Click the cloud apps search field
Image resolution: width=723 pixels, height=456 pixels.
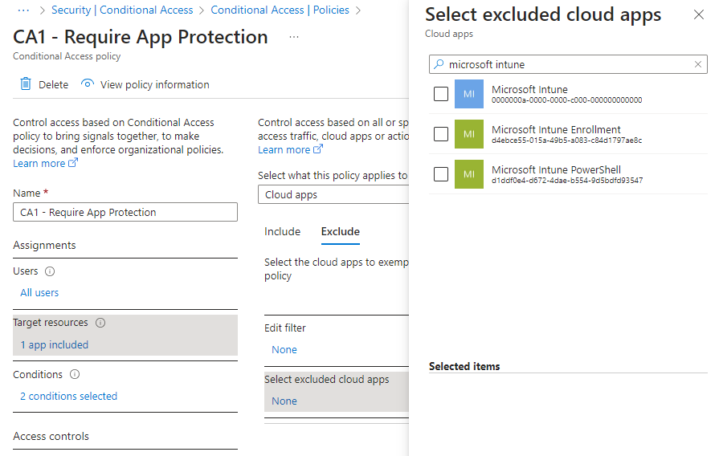pos(568,64)
